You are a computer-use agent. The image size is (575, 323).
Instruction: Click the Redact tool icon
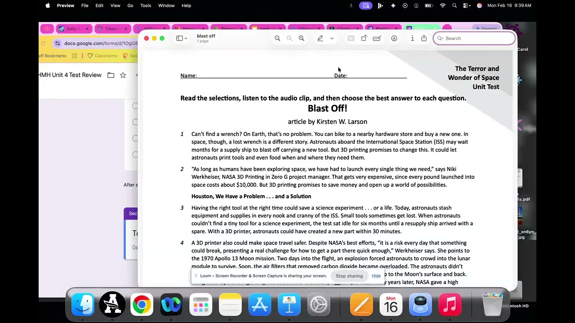click(x=351, y=39)
